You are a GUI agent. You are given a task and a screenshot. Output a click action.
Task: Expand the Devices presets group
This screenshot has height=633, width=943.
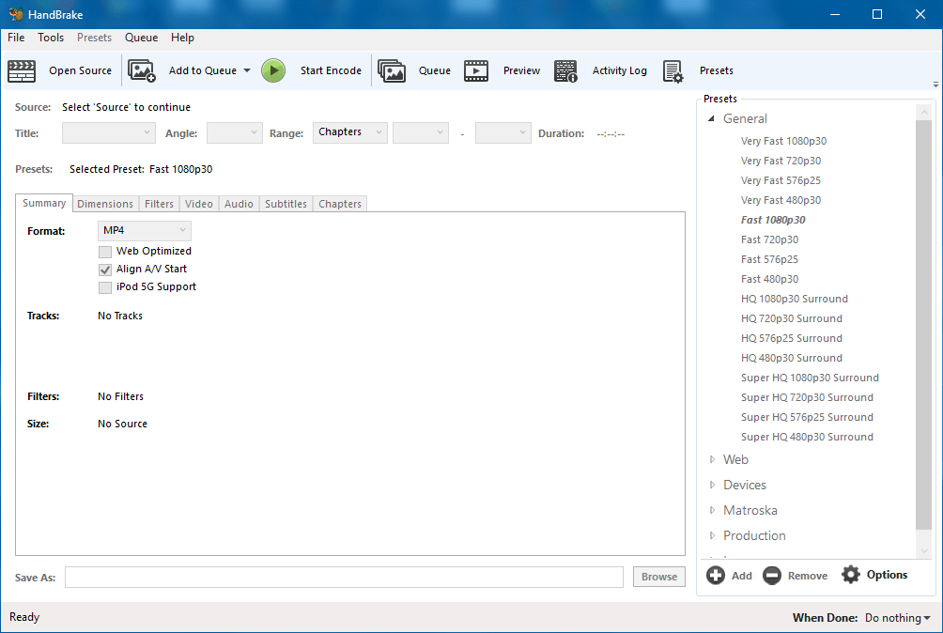point(712,485)
